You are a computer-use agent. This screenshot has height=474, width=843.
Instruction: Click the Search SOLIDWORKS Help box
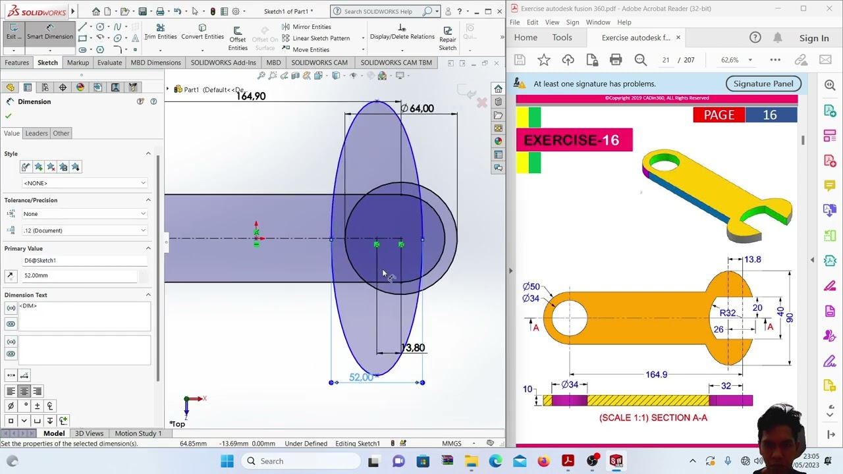[385, 11]
